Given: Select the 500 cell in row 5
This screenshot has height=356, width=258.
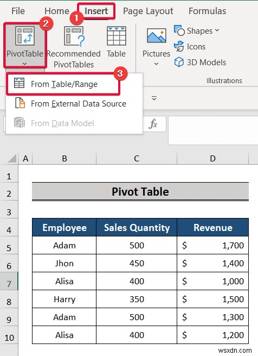Looking at the screenshot, I should pyautogui.click(x=137, y=245).
